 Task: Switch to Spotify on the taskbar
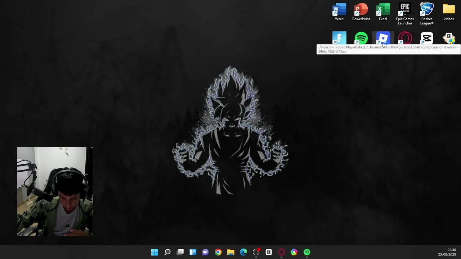(x=307, y=252)
